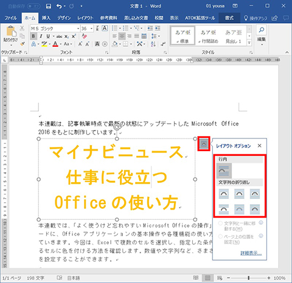
Task: Apply yellow text highlight color
Action: click(44, 44)
